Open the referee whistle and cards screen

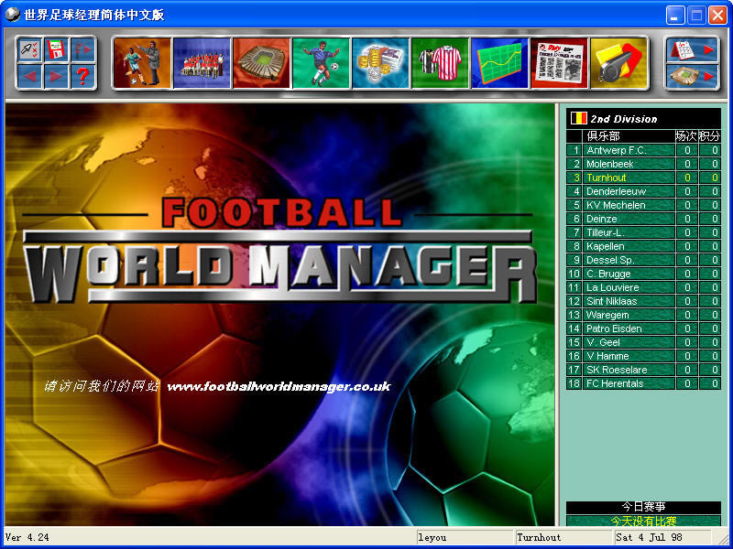(x=618, y=64)
